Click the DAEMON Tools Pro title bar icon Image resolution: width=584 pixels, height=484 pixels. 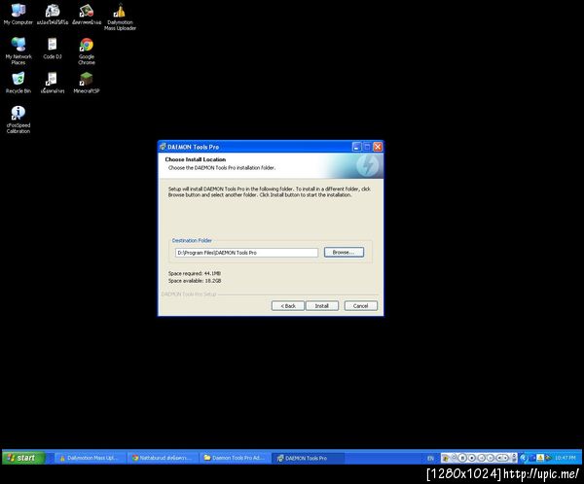coord(163,147)
